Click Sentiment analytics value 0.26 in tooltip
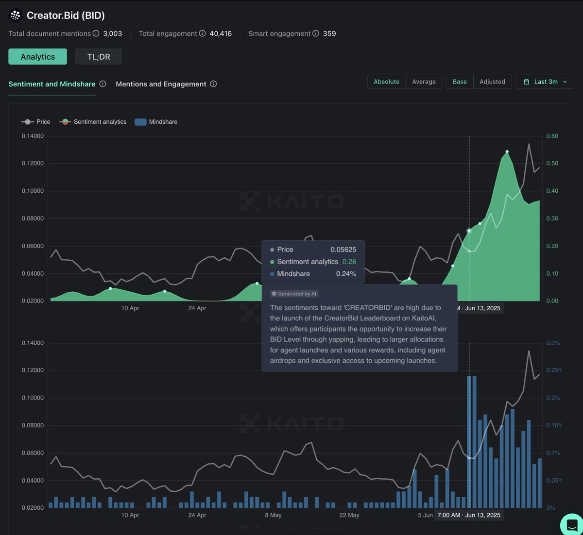Viewport: 583px width, 535px height. 349,262
